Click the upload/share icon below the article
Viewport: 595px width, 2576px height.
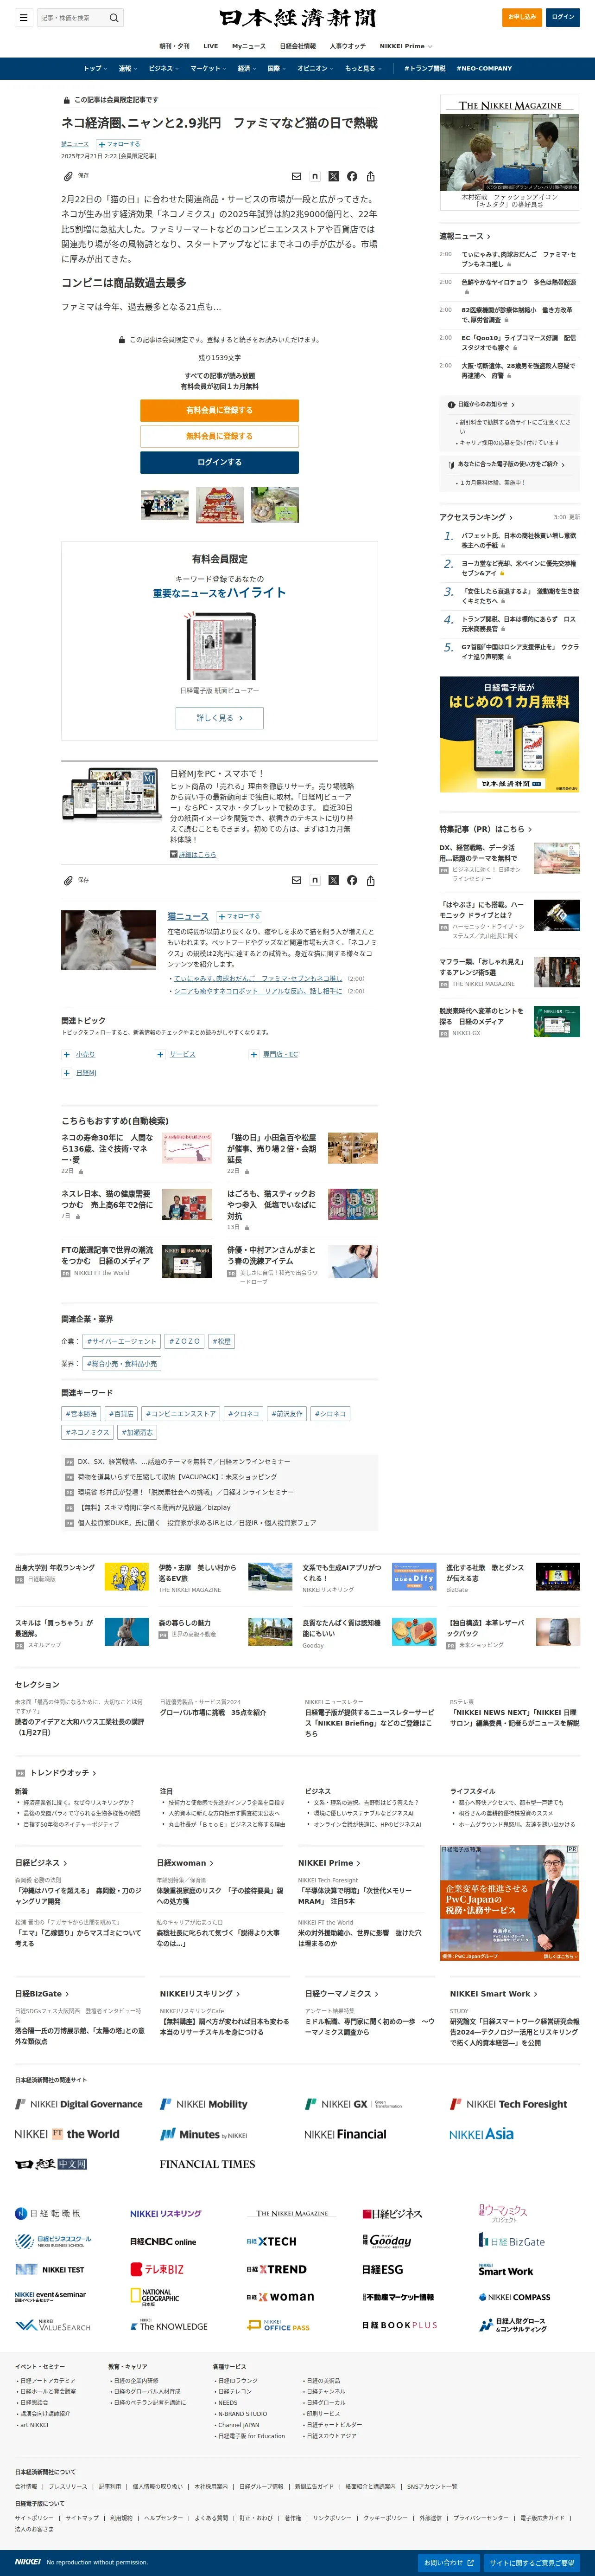370,880
